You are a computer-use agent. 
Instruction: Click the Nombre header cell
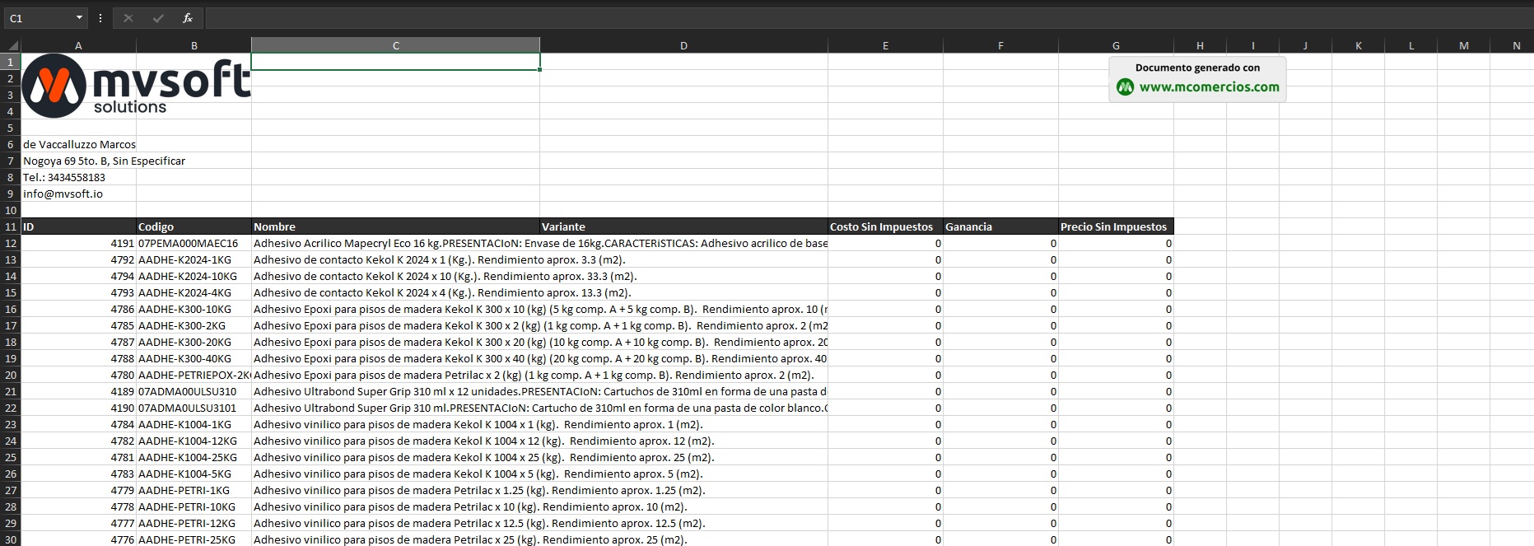coord(395,226)
